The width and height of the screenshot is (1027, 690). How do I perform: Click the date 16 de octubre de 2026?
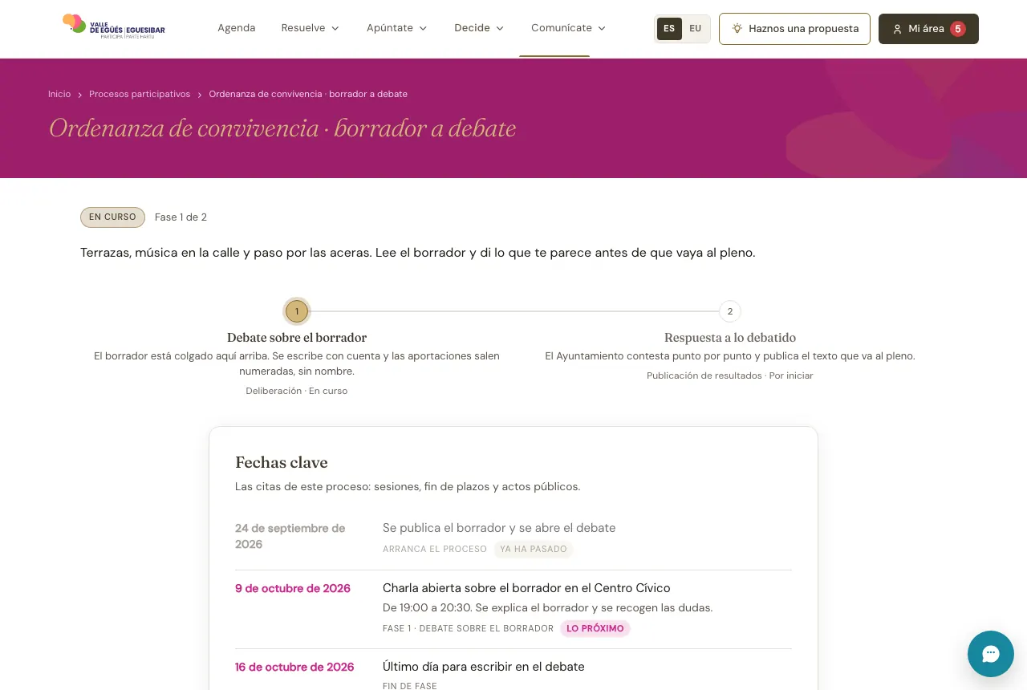294,667
